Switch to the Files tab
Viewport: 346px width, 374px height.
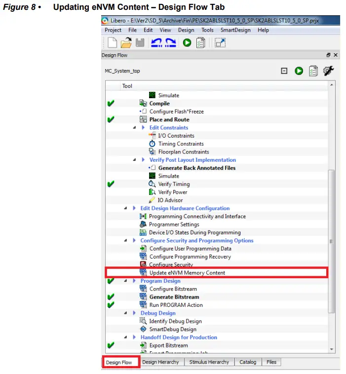click(271, 362)
